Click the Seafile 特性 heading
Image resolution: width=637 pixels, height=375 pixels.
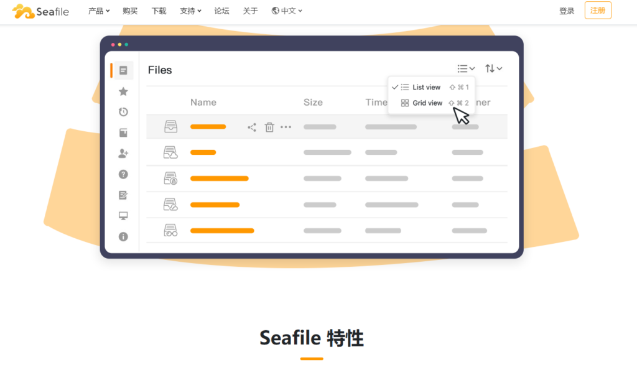(x=312, y=338)
